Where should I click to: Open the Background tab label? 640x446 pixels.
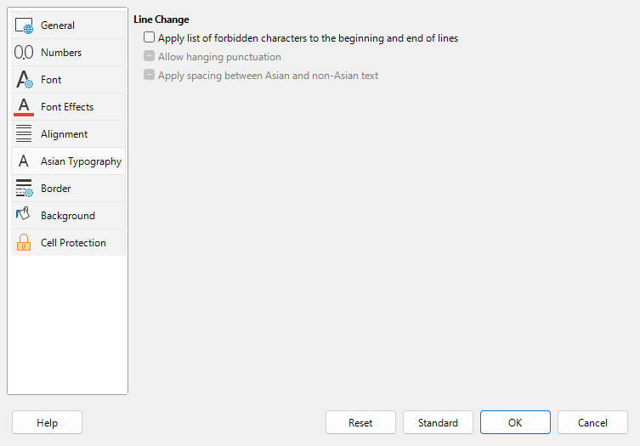pos(68,216)
